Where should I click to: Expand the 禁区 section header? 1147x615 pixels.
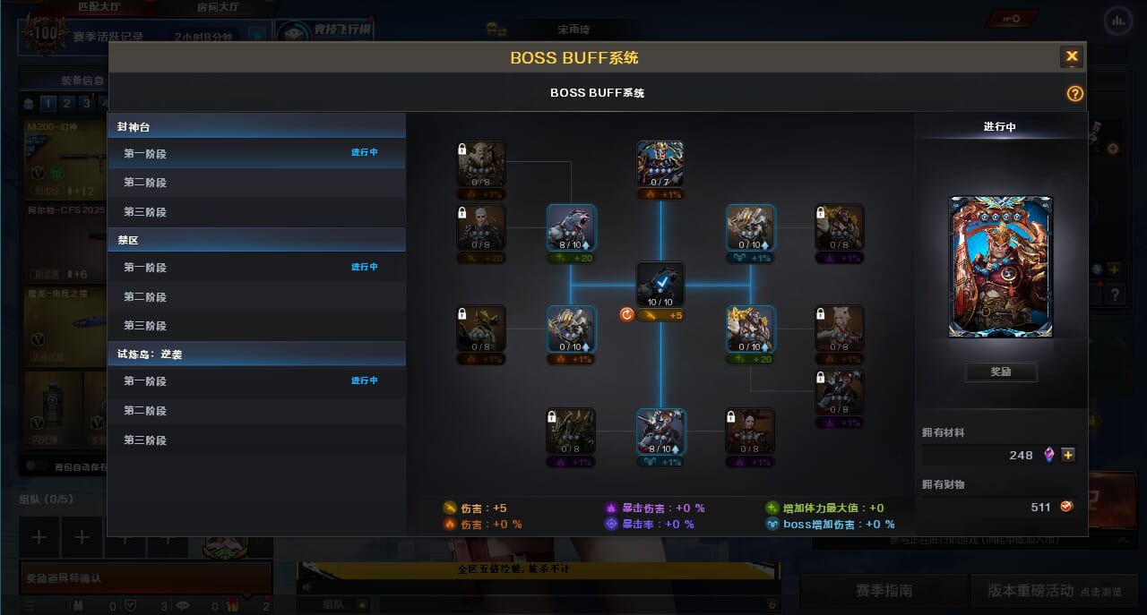256,241
